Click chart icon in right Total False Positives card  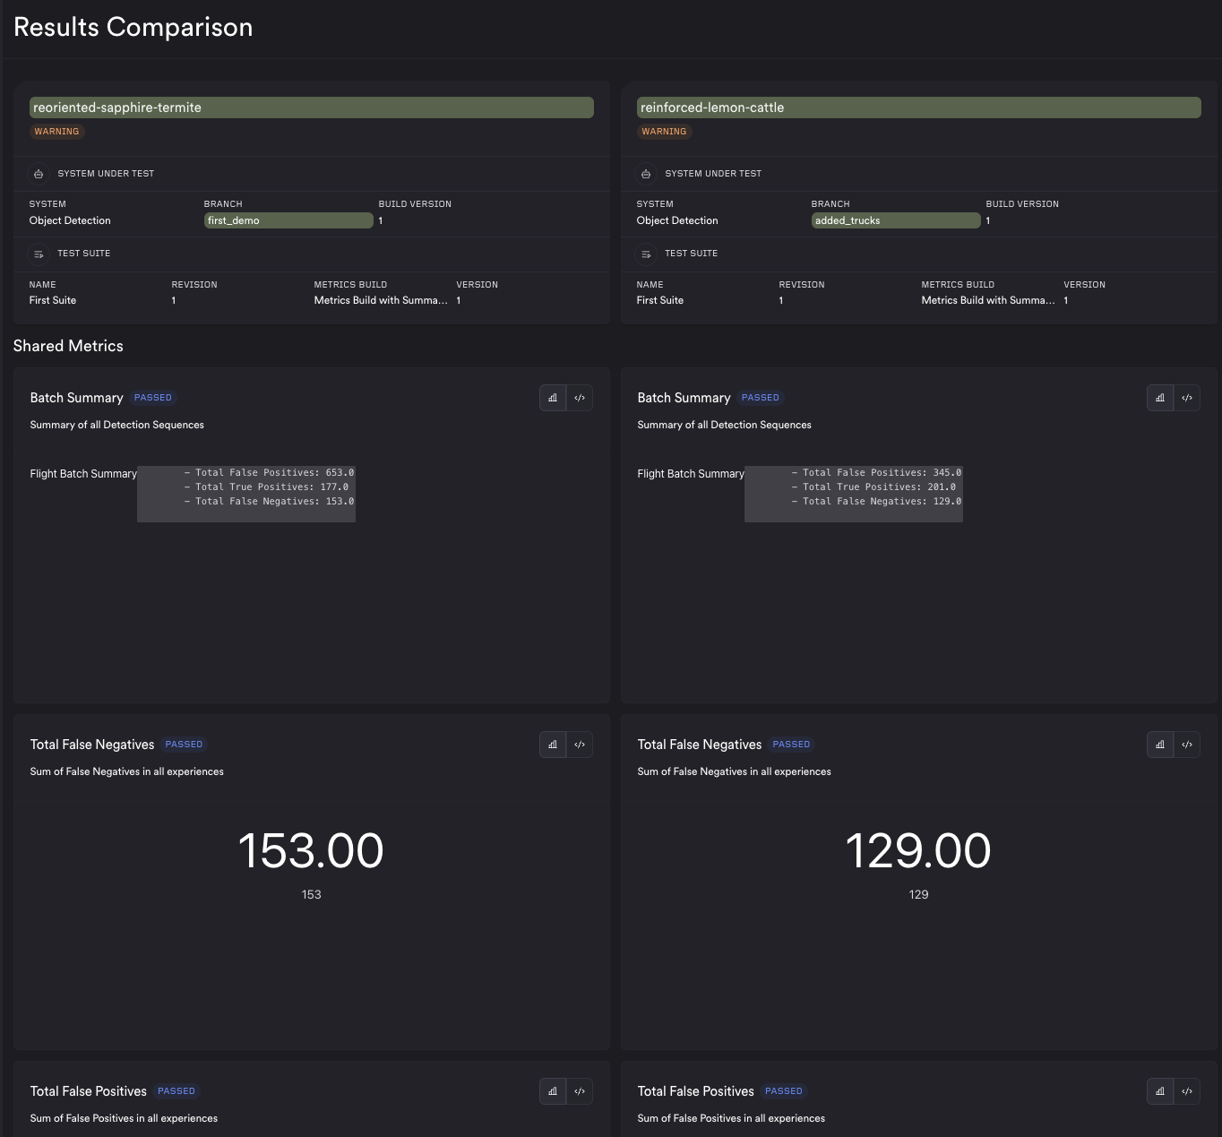pos(1160,1091)
